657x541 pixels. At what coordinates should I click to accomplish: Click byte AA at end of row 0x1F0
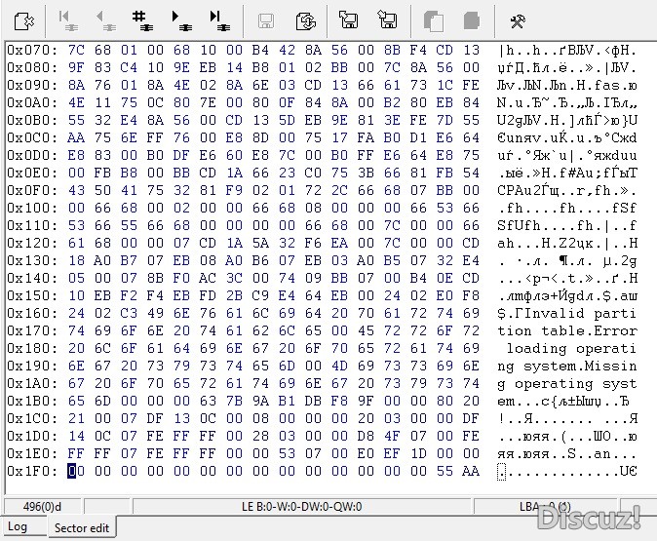click(471, 471)
